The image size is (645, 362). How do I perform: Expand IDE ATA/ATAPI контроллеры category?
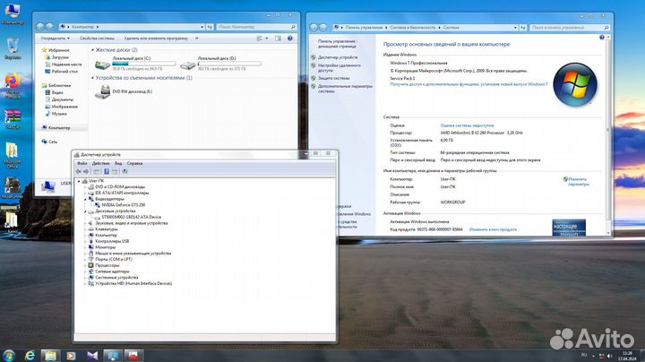[x=86, y=193]
